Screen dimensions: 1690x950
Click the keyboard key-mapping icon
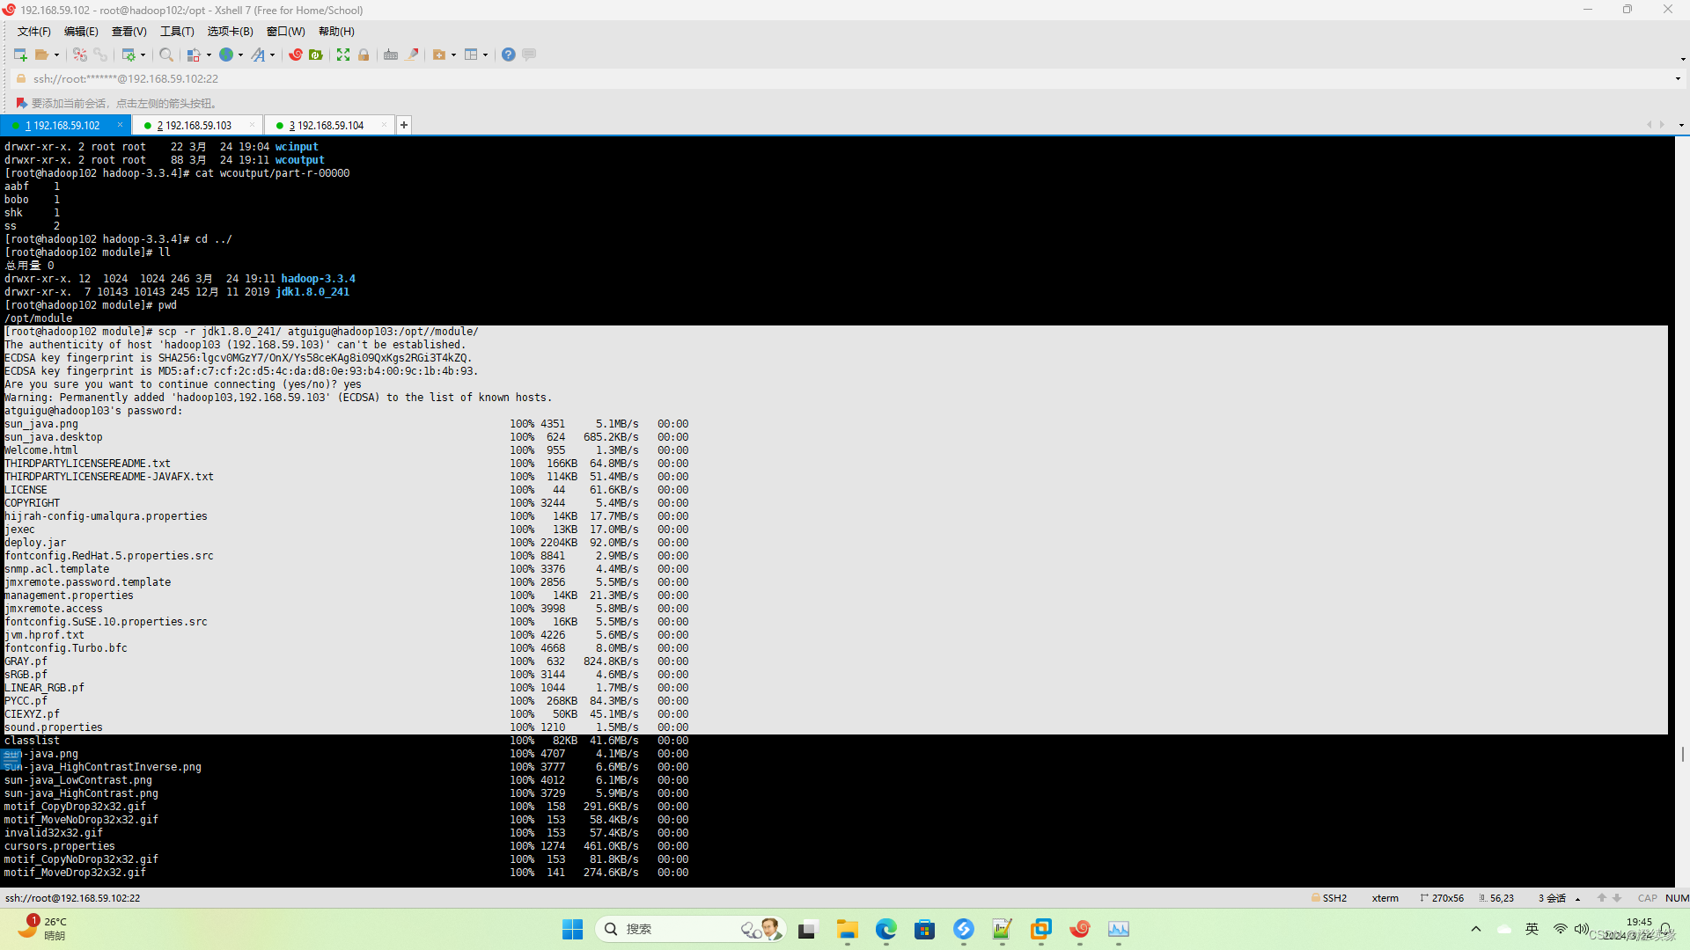[x=391, y=55]
